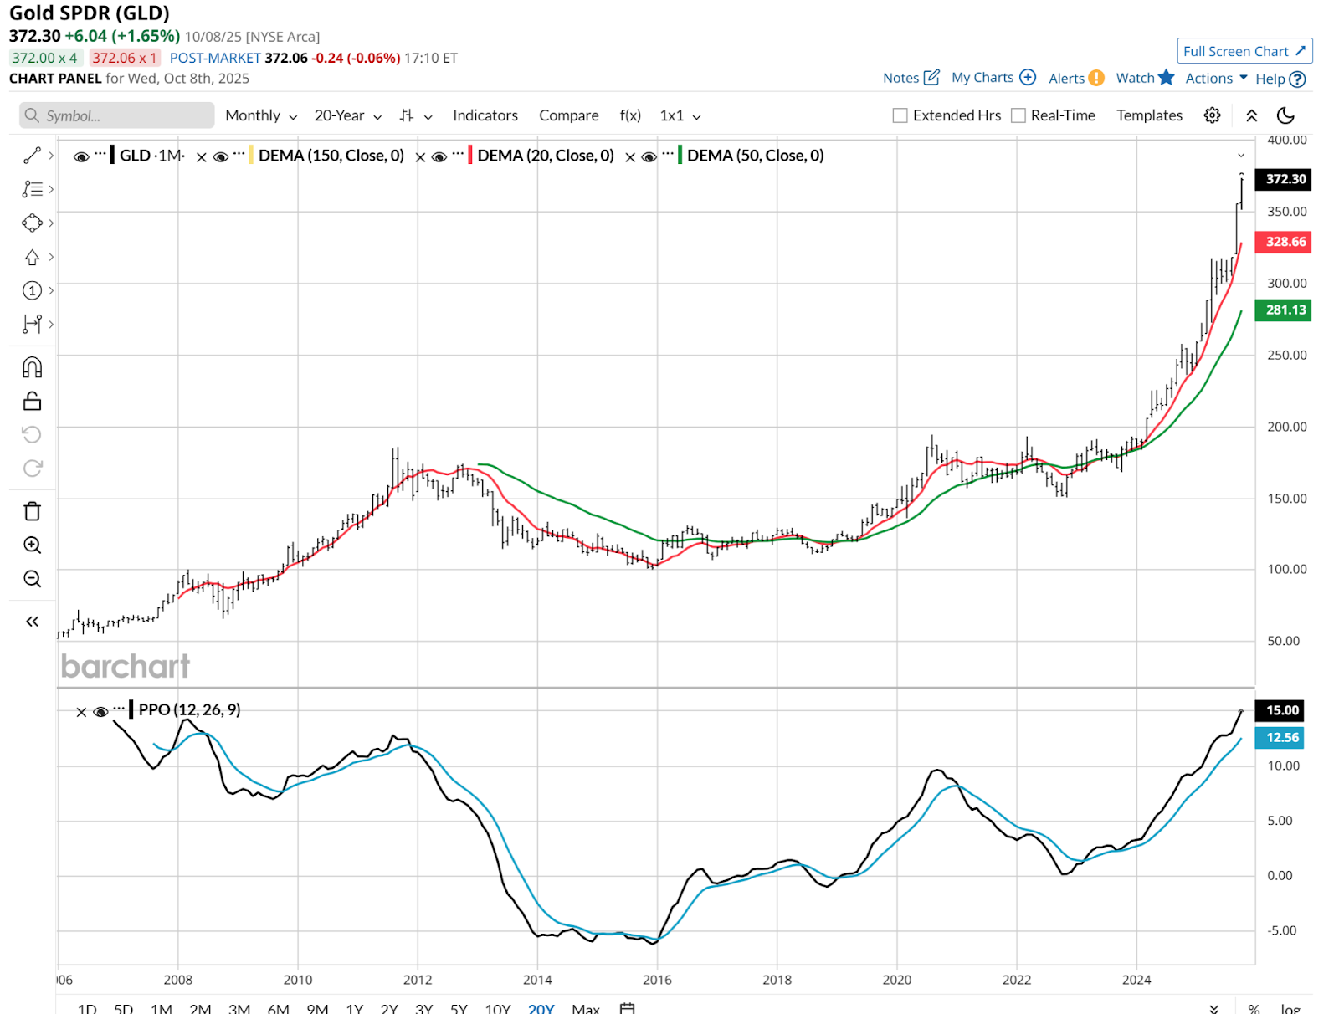
Task: Change DEMA 150 yellow color swatch
Action: click(252, 156)
